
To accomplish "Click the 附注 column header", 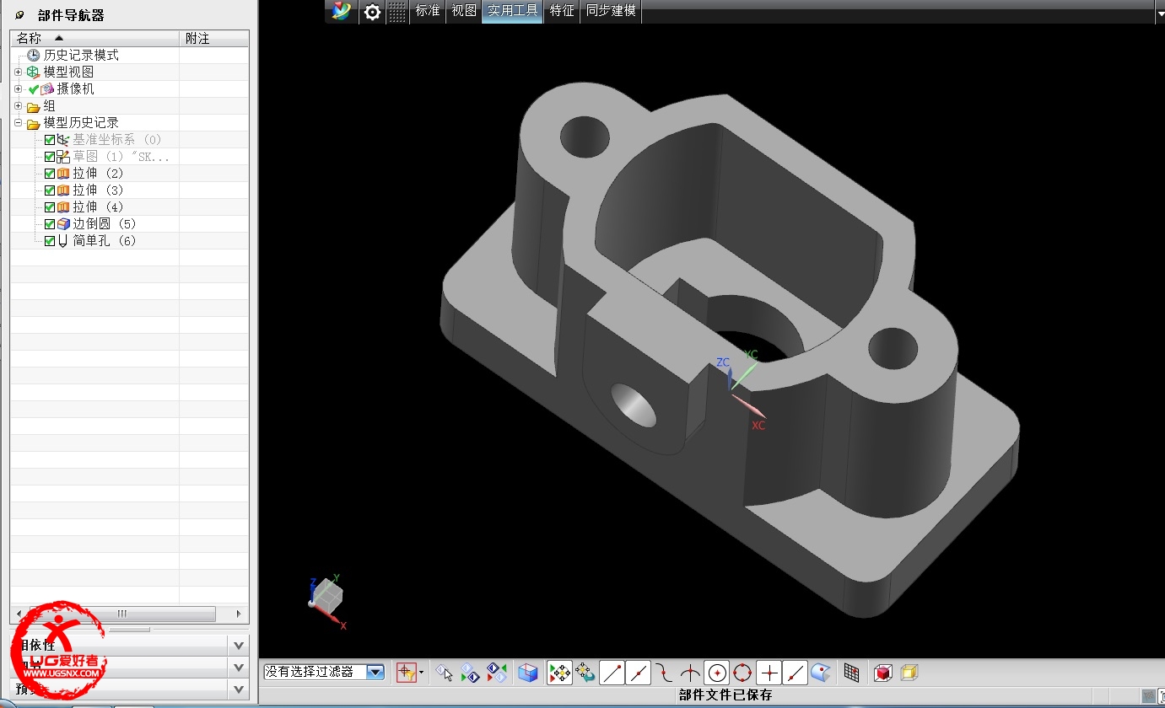I will (214, 39).
